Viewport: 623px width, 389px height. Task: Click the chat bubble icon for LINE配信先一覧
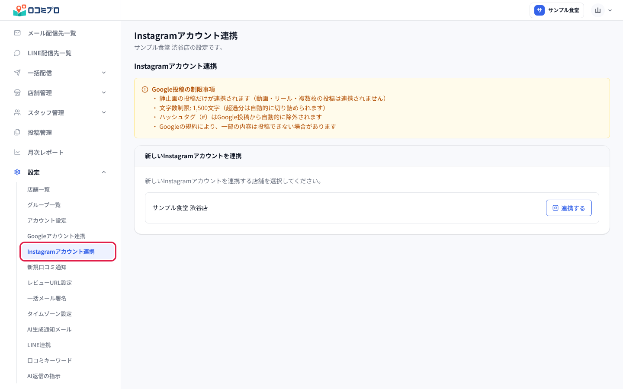tap(17, 53)
